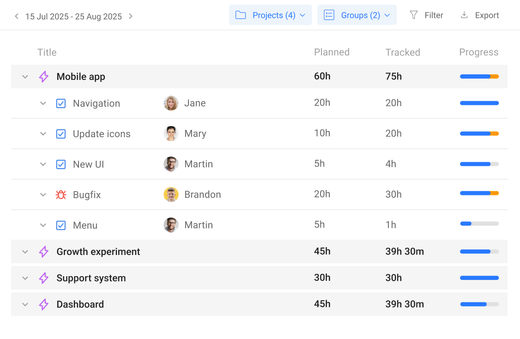Toggle the Menu task checkbox
Screen dimensions: 520x339
61,225
